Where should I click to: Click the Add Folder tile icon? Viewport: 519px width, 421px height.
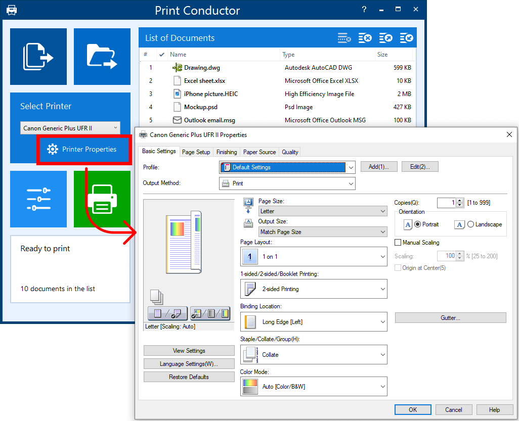pos(102,56)
